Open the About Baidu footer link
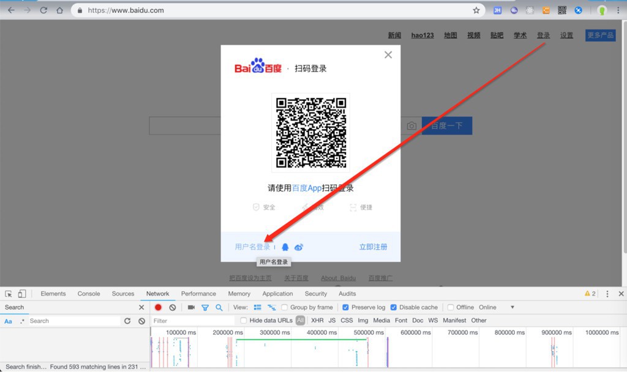 tap(338, 278)
